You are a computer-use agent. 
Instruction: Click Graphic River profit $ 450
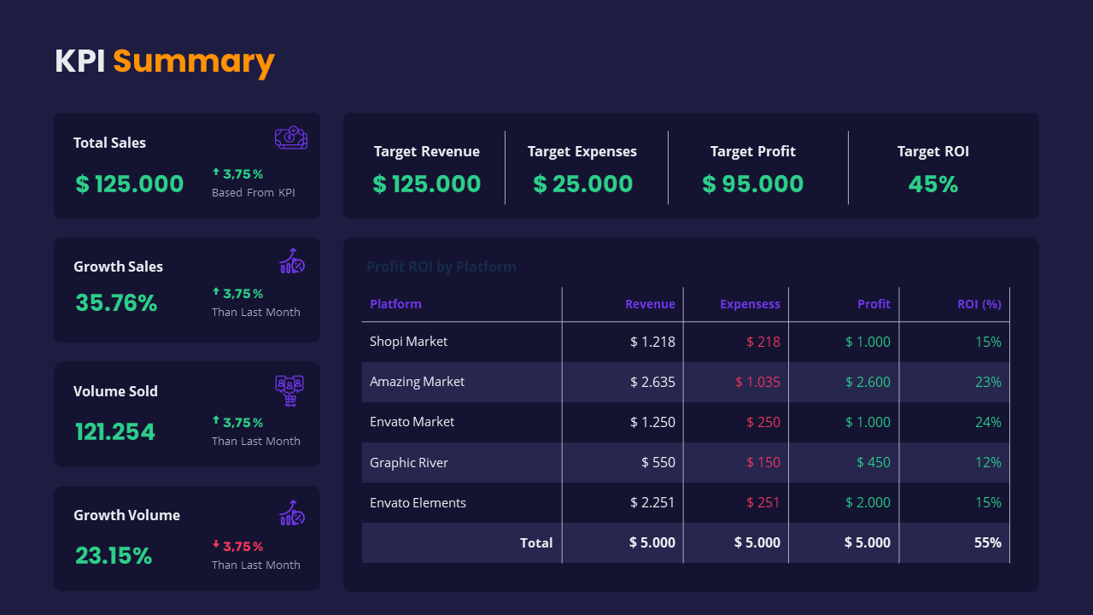(x=874, y=462)
